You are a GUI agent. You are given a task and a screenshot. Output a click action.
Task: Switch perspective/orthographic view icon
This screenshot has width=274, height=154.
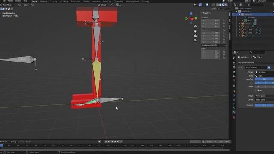[x=195, y=40]
